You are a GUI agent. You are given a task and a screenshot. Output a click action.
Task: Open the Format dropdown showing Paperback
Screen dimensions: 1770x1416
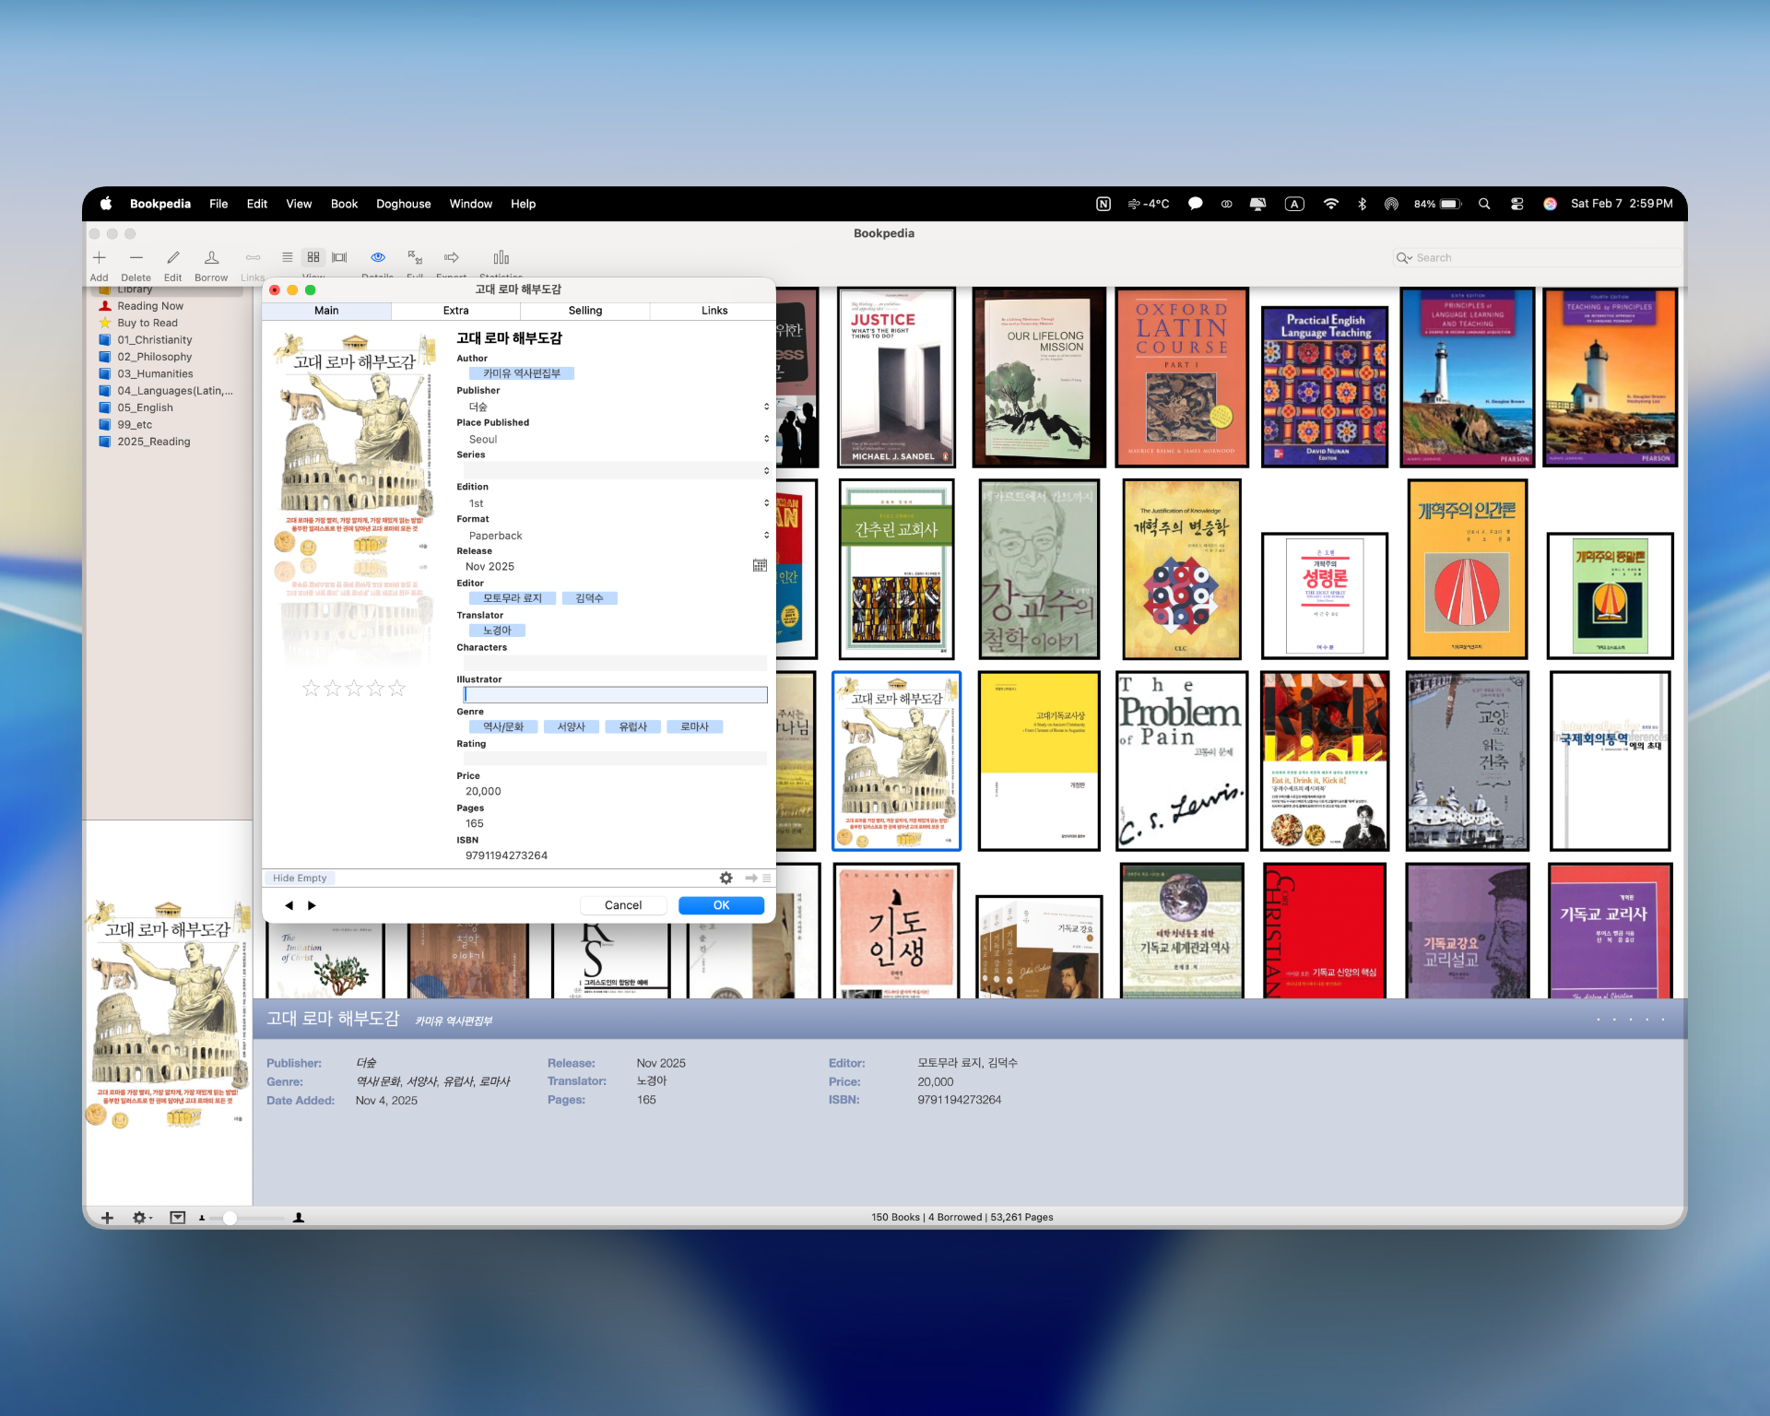coord(766,536)
